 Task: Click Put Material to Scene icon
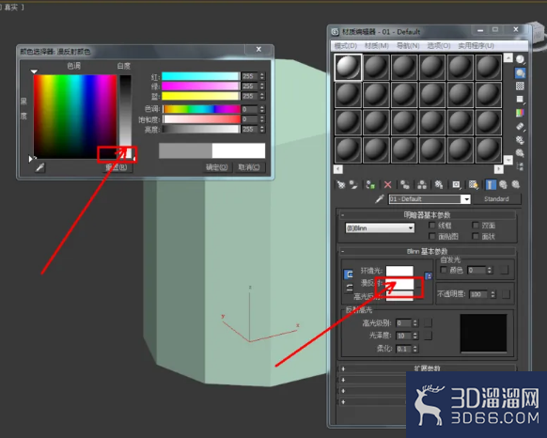(353, 184)
